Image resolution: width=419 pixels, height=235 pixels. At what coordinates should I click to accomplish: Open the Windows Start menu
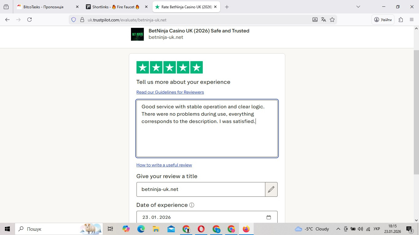click(7, 229)
